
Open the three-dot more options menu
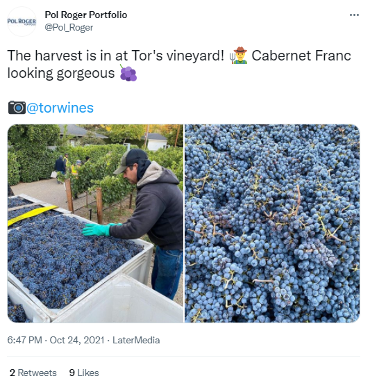pos(354,15)
